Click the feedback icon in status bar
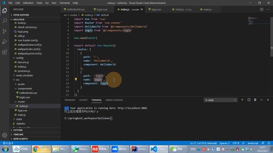Screen dimensions: 273x153 [x=263, y=143]
